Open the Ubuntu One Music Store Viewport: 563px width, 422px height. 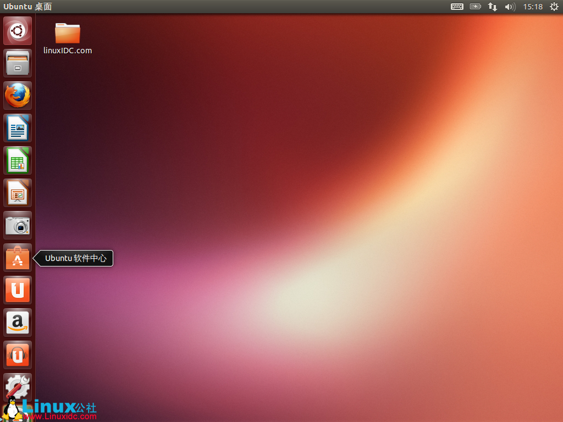tap(17, 354)
